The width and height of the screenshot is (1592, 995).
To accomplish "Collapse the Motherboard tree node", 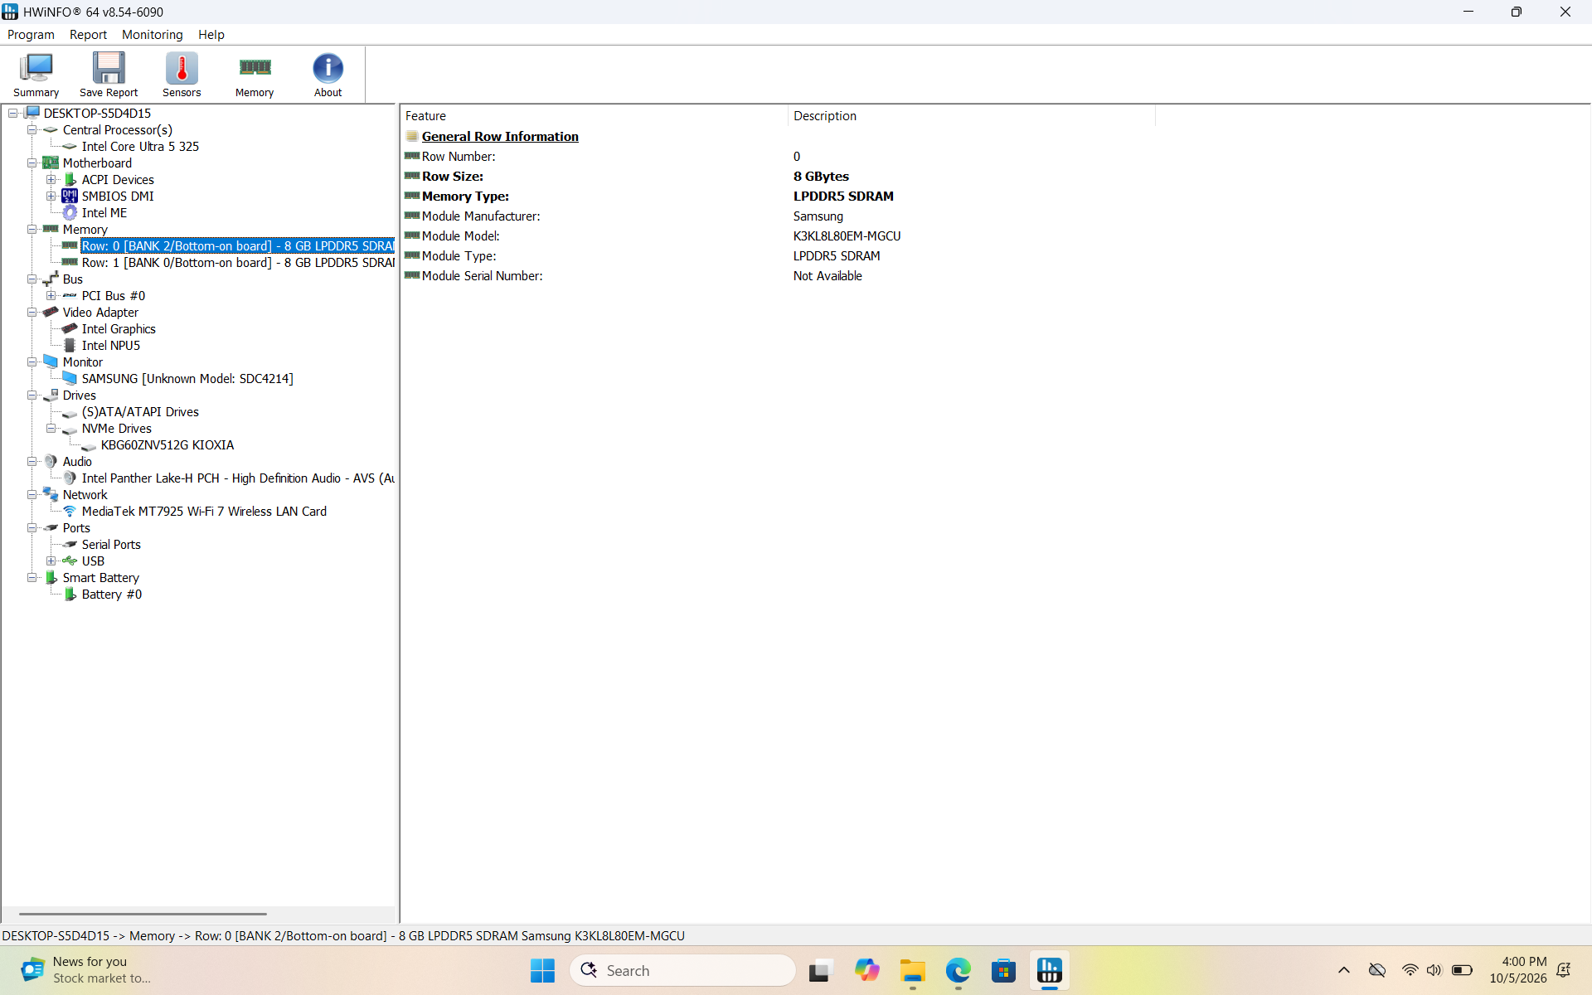I will [x=32, y=163].
